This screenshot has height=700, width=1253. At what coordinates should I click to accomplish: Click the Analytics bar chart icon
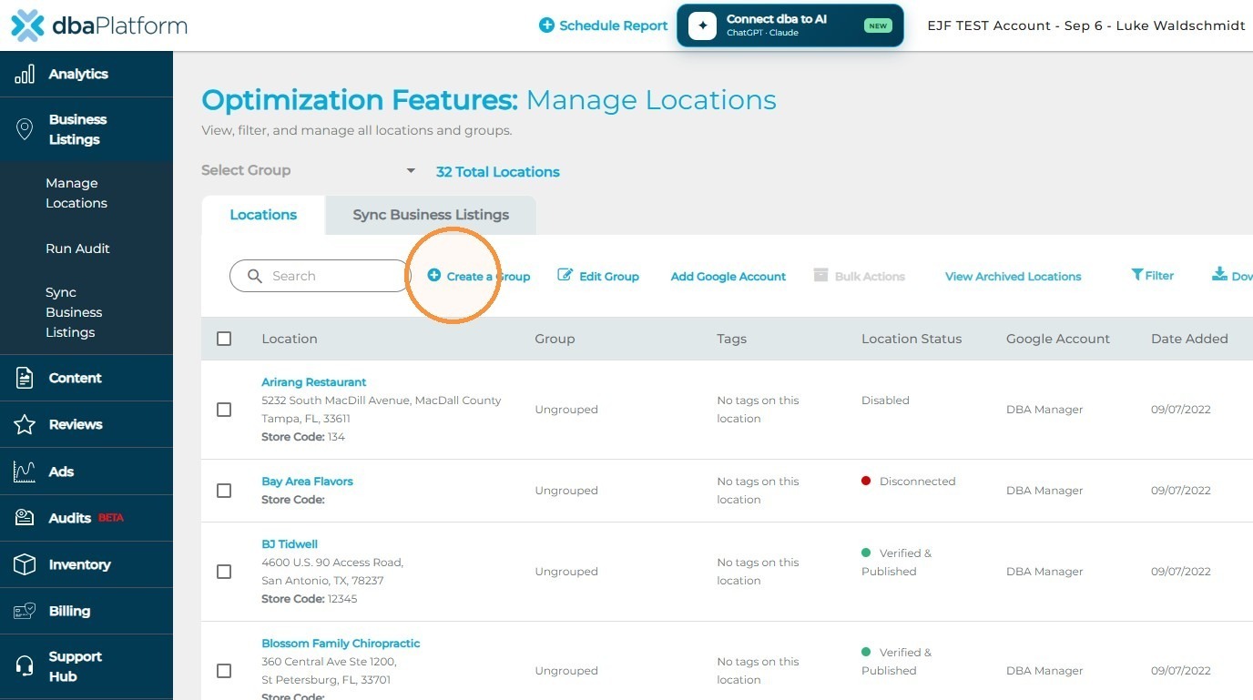coord(25,74)
